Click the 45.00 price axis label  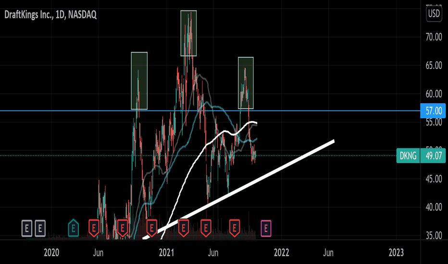point(434,179)
